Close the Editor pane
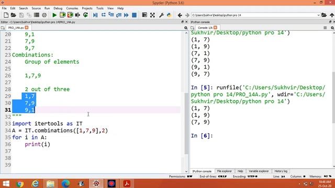The image size is (335, 188). 186,22
